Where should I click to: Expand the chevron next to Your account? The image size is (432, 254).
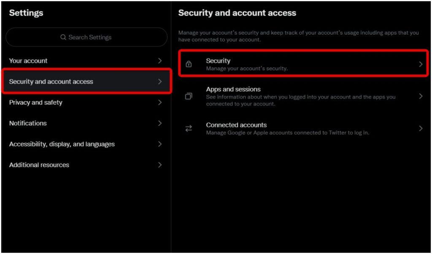(x=160, y=61)
